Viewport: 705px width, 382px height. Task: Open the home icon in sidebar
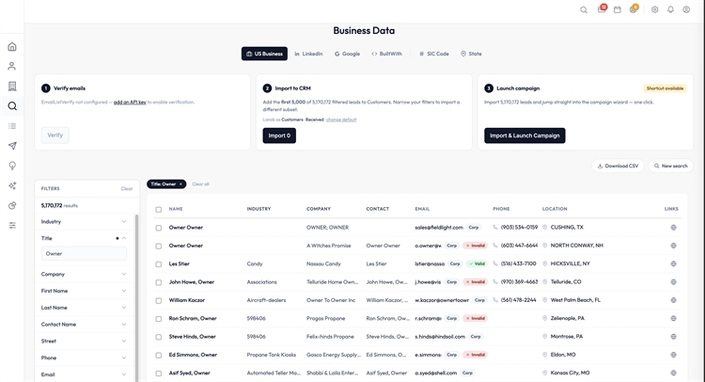[x=12, y=46]
